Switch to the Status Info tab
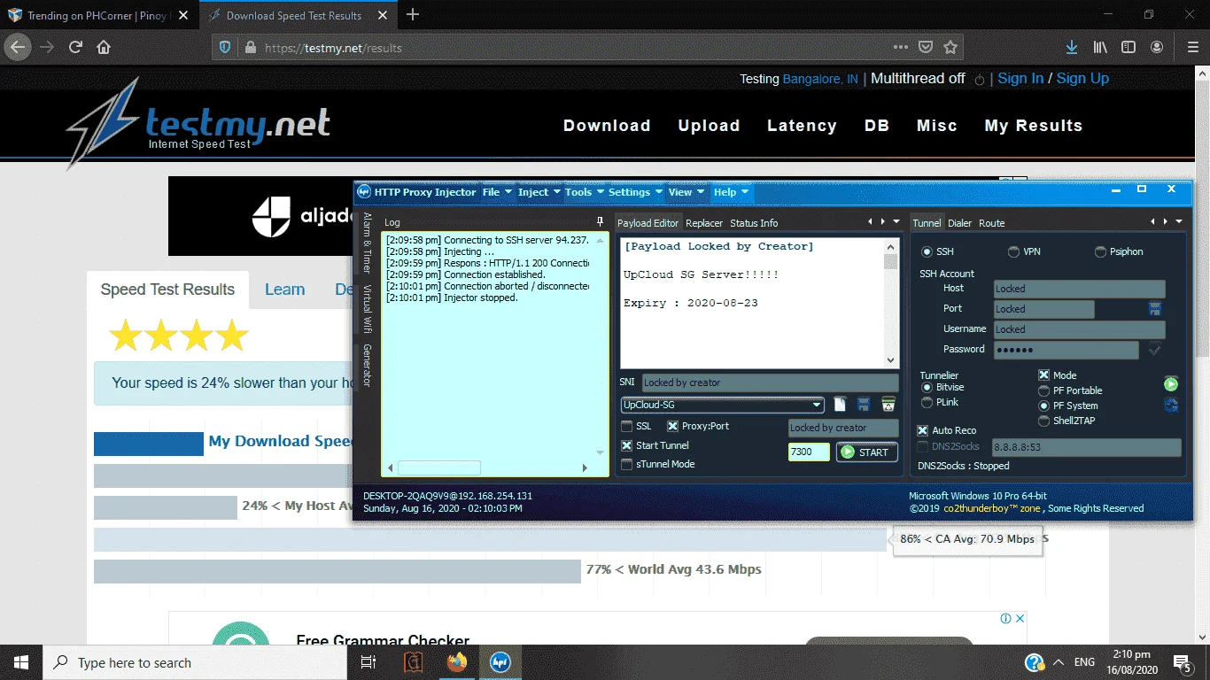Image resolution: width=1210 pixels, height=680 pixels. (754, 223)
